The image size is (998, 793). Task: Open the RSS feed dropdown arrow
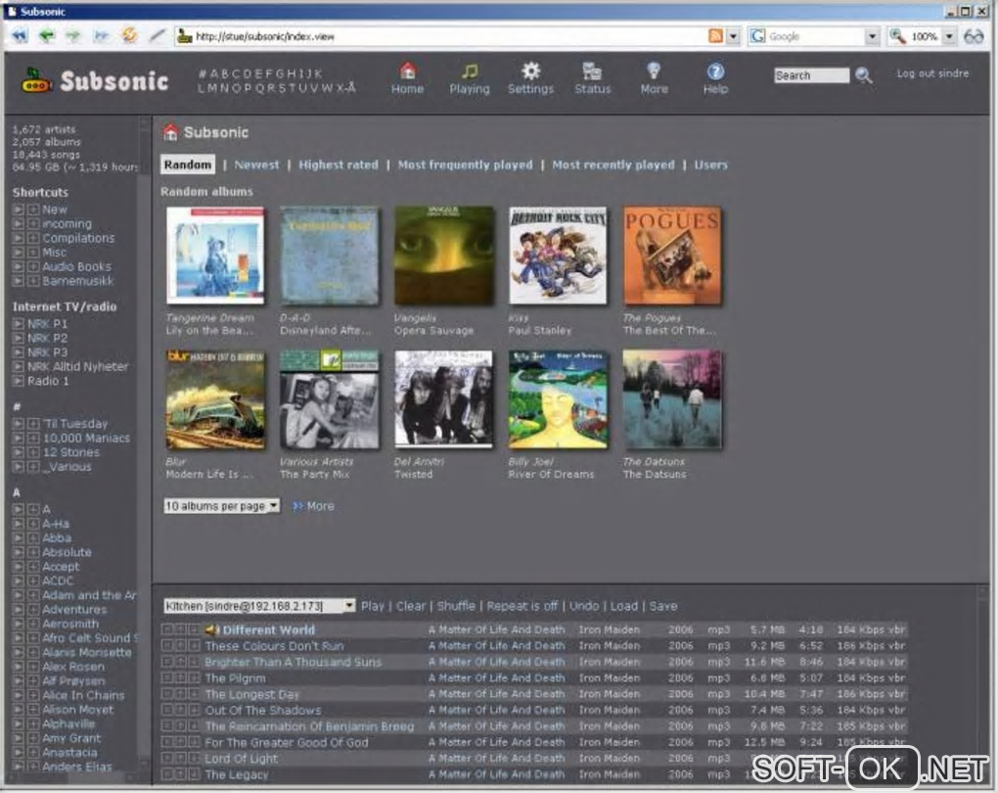[733, 36]
